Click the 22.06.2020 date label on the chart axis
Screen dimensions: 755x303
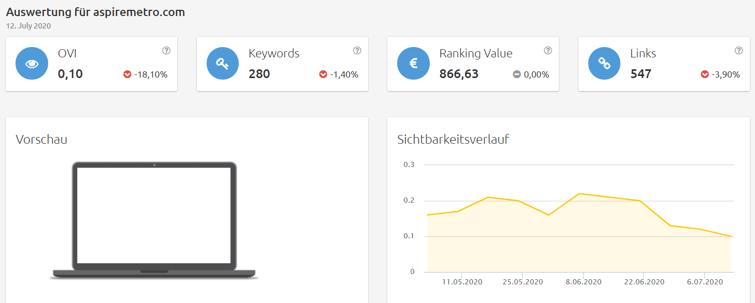tap(644, 282)
